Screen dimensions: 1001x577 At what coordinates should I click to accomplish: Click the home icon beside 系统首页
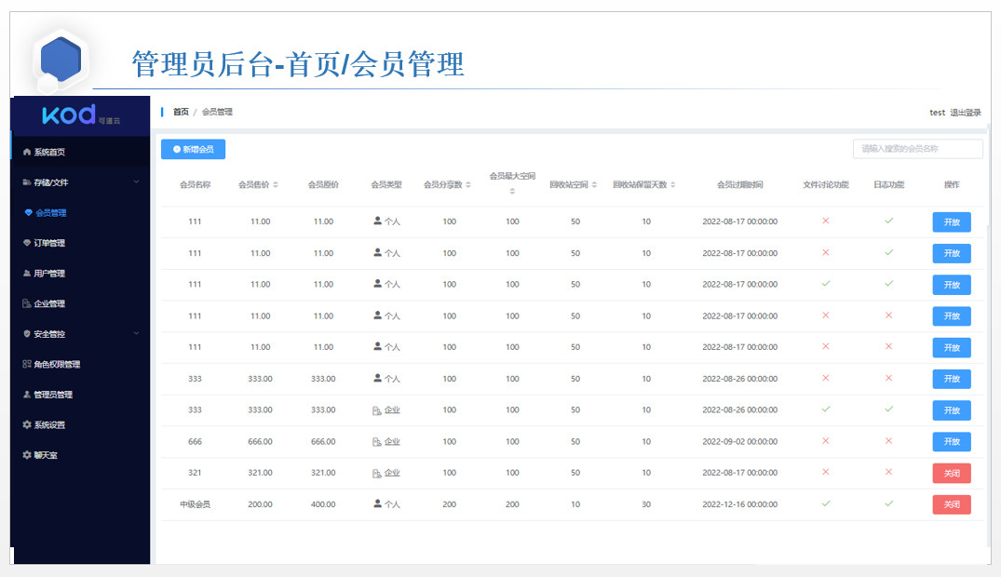[x=27, y=152]
